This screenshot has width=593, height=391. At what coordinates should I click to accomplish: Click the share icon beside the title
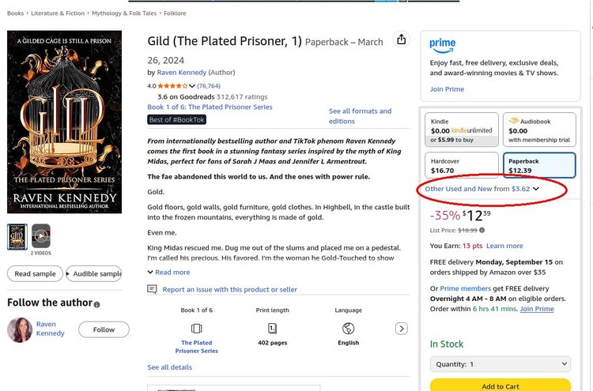coord(401,40)
